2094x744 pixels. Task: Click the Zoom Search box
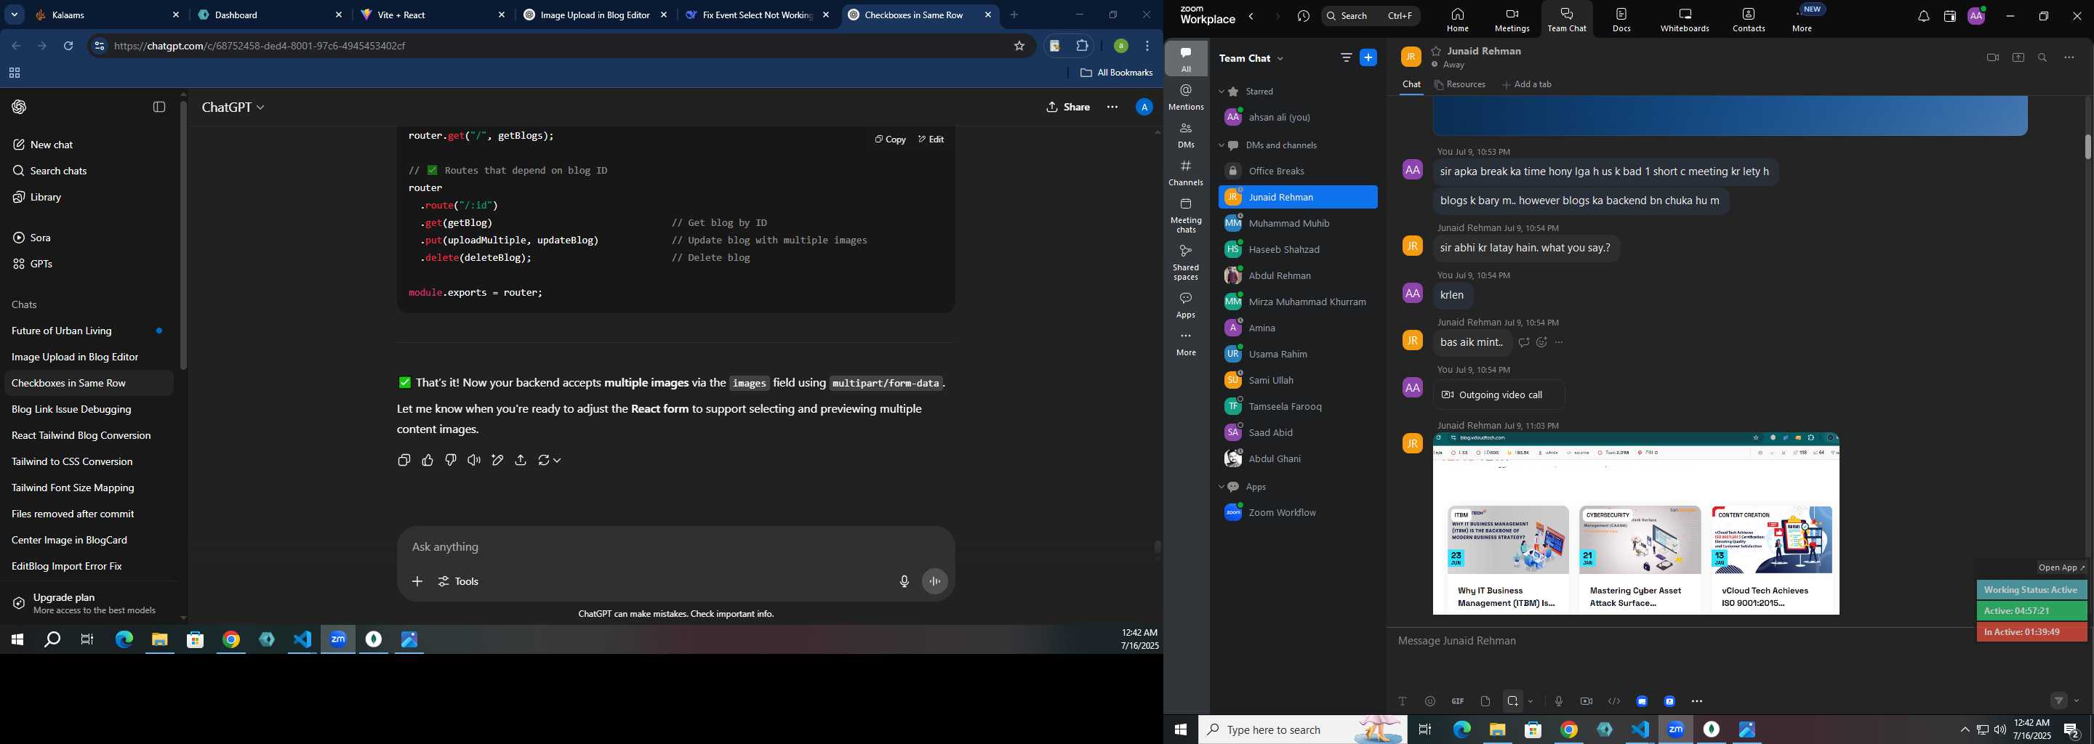(1371, 16)
